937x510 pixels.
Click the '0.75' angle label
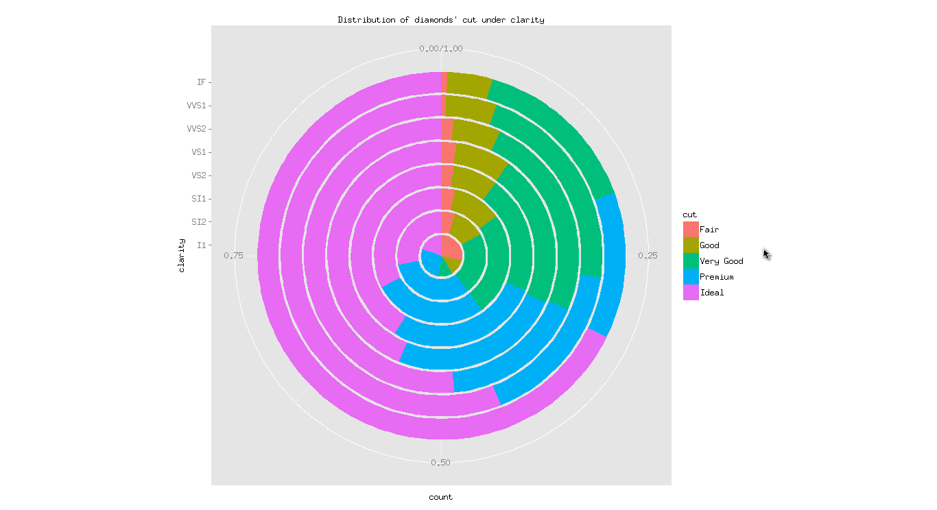pos(234,256)
